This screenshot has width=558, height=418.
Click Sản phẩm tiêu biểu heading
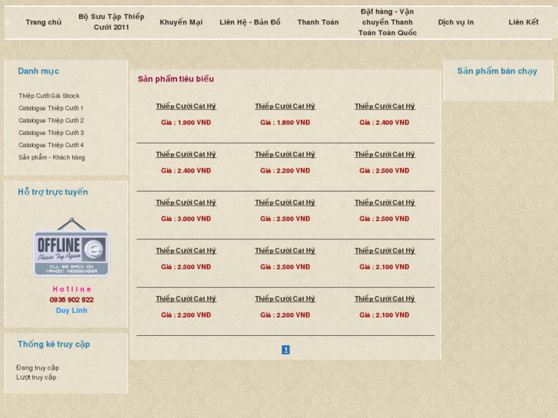[176, 79]
